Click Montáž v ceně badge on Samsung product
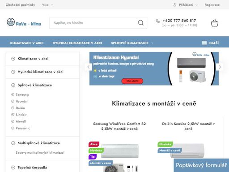The height and width of the screenshot is (172, 229). pos(101,163)
